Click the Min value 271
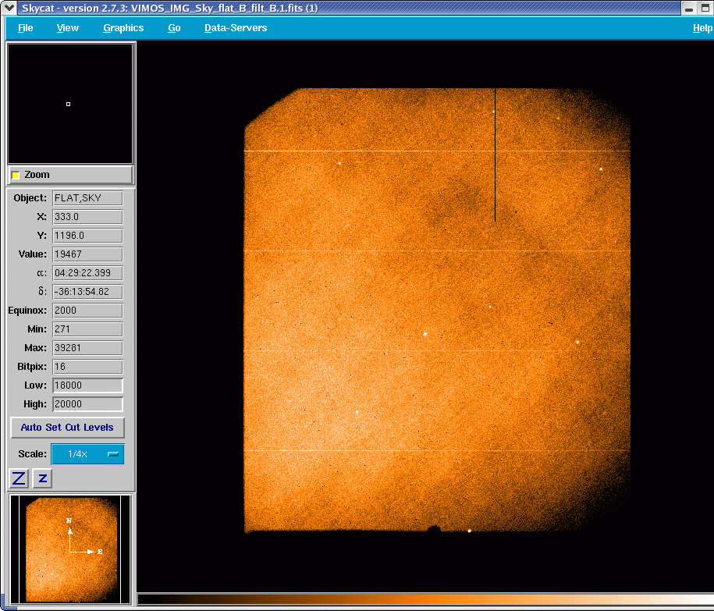 (x=87, y=329)
